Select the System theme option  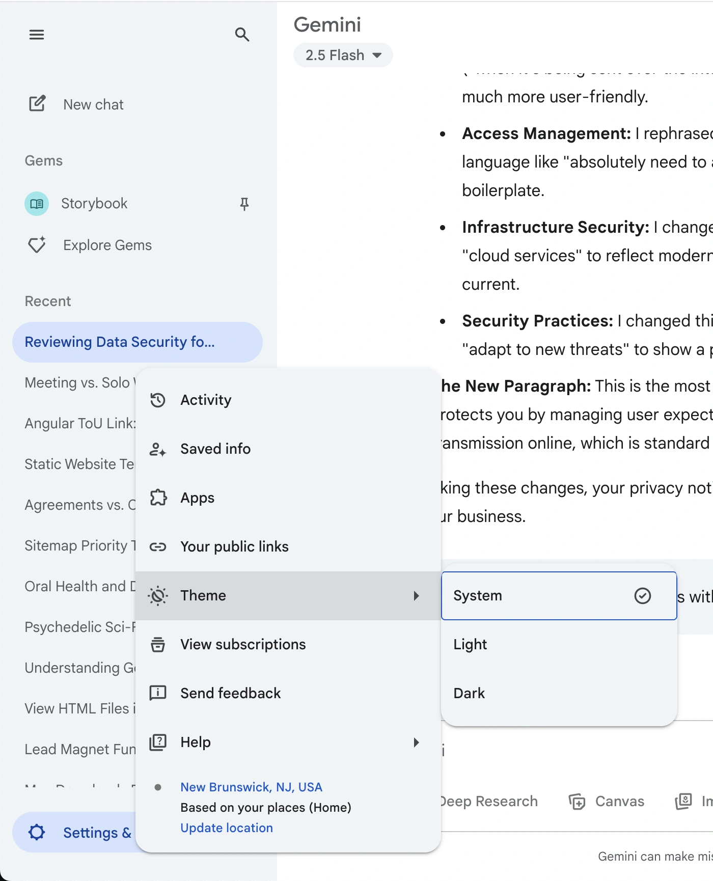tap(558, 596)
